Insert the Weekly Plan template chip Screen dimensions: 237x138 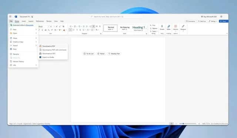[x=114, y=54]
